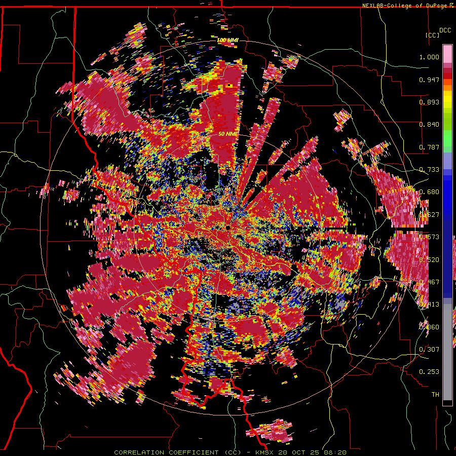Click the 100 NMI range ring label
Viewport: 456px width, 456px height.
click(227, 40)
